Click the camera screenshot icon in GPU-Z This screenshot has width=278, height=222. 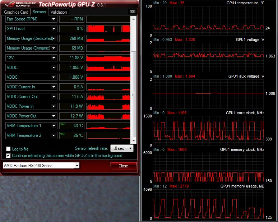(x=133, y=11)
